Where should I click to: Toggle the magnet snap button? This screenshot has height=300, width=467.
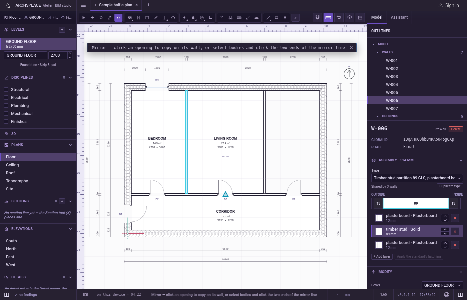(x=318, y=18)
